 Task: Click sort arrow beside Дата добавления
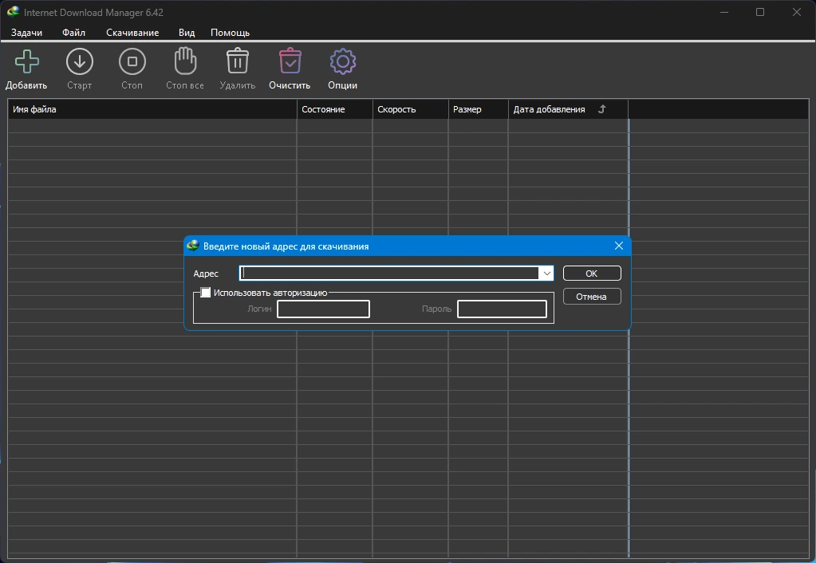point(602,108)
